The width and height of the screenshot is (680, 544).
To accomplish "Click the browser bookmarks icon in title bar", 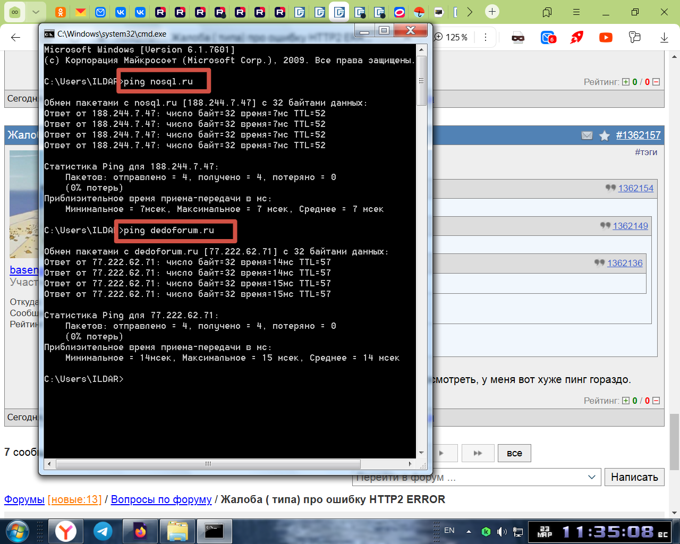I will tap(547, 12).
